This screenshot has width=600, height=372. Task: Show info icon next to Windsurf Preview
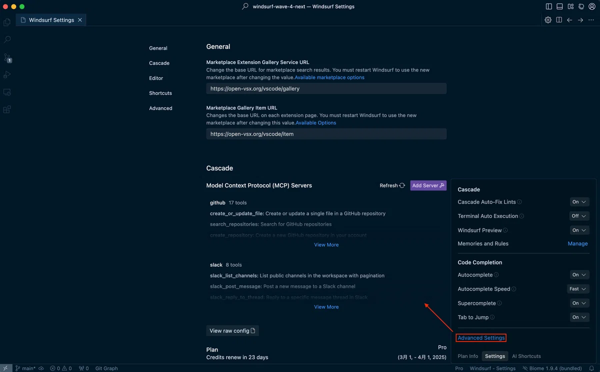pos(505,230)
